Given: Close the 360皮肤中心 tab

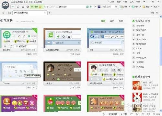Looking at the screenshot, I should (45, 13).
